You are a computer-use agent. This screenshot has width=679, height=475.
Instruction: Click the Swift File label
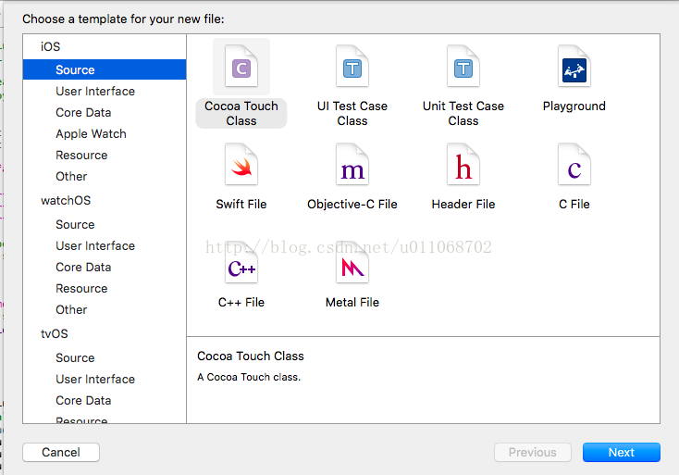point(241,204)
